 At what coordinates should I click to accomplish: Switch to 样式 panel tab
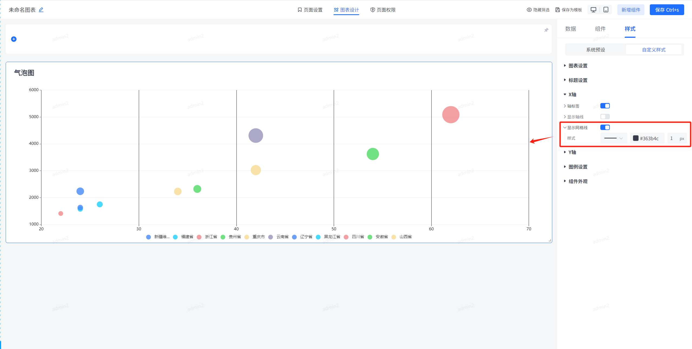click(630, 29)
